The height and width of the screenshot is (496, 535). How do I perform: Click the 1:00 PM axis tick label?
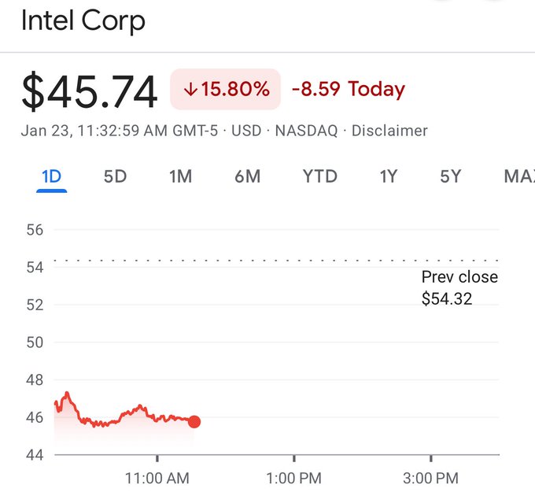pyautogui.click(x=293, y=478)
